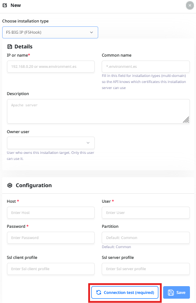
Task: Select the Host input field
Action: click(51, 213)
